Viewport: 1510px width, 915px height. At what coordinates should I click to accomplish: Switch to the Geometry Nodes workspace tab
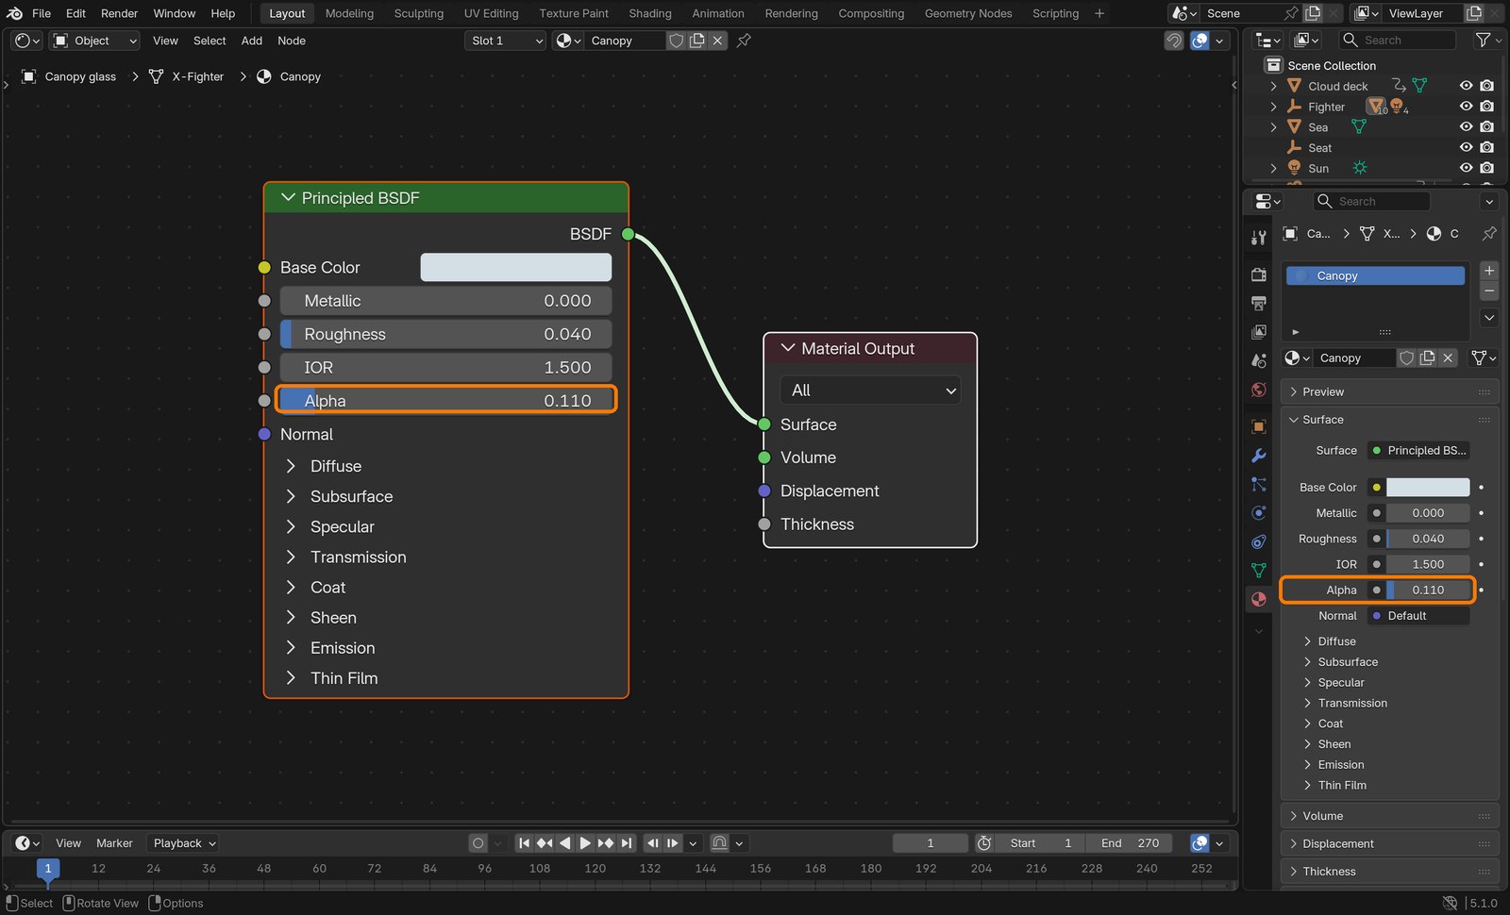coord(968,13)
